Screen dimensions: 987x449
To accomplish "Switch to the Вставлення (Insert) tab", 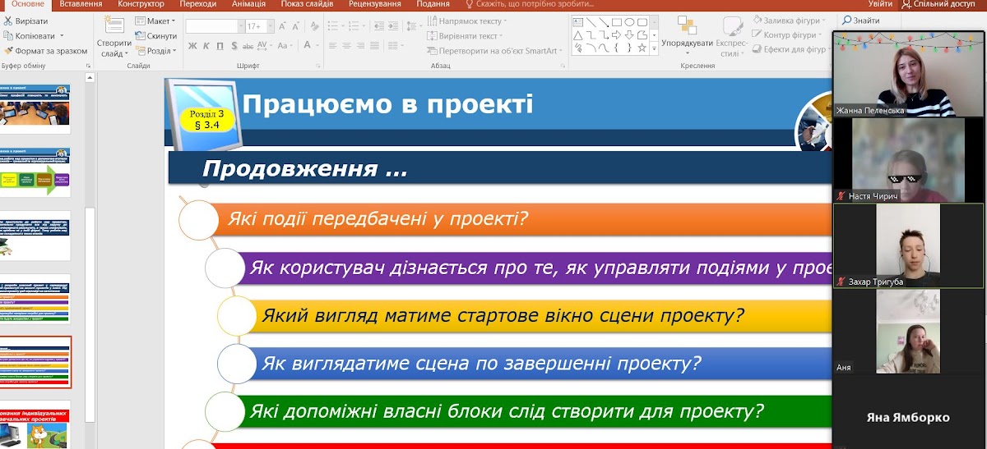I will [x=81, y=4].
